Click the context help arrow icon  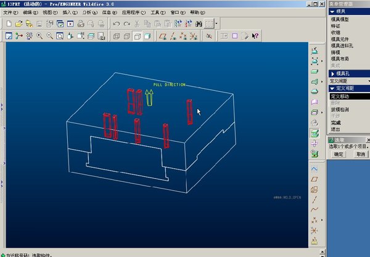[x=255, y=36]
